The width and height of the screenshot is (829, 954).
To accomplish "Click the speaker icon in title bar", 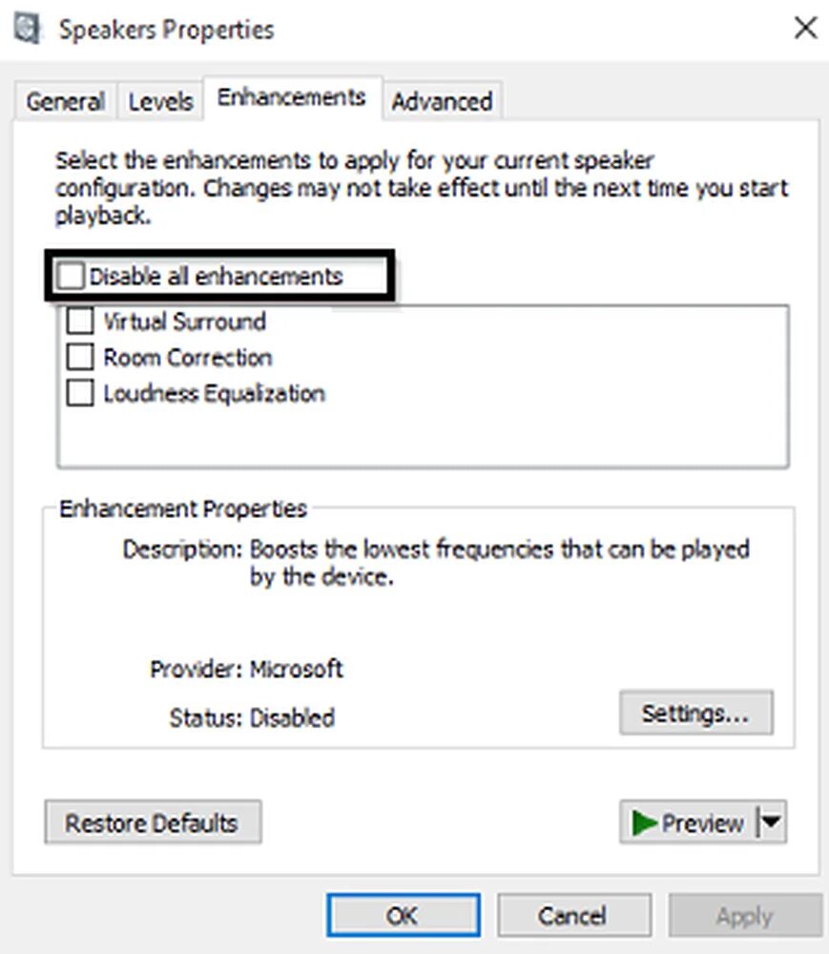I will click(27, 29).
